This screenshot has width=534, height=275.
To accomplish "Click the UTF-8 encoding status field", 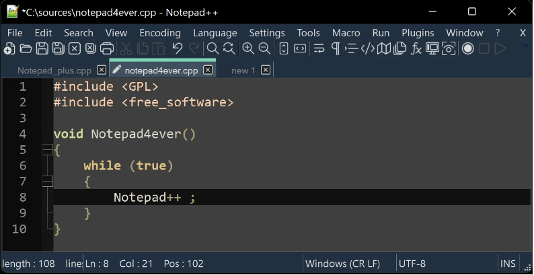I will (412, 264).
